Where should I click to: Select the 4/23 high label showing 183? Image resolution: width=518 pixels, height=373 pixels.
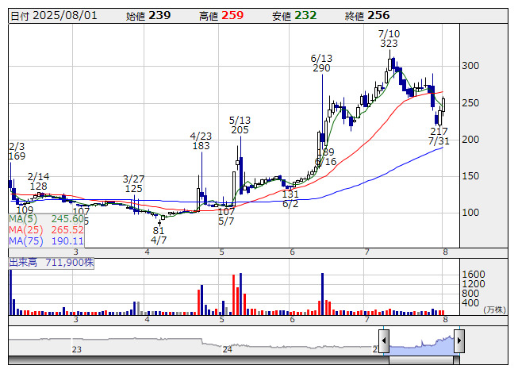pyautogui.click(x=201, y=140)
